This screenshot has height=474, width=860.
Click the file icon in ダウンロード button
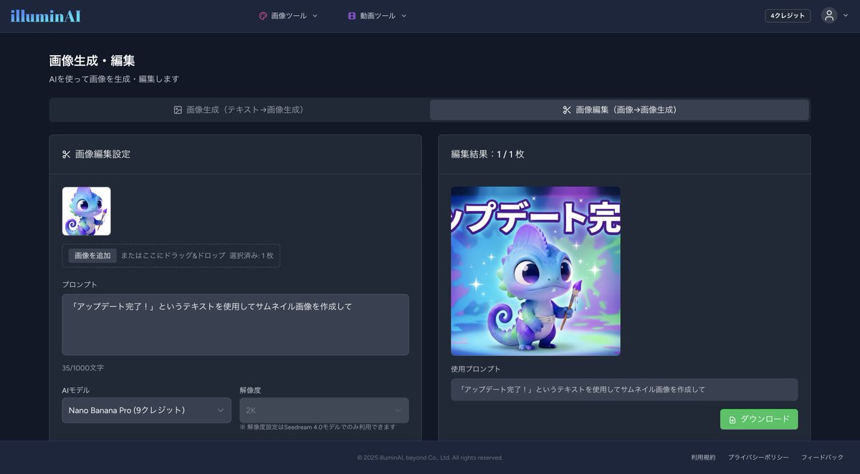pyautogui.click(x=732, y=420)
